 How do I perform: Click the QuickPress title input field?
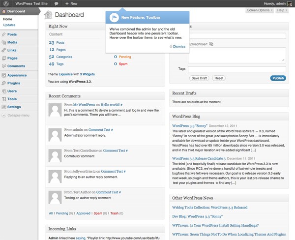237,36
